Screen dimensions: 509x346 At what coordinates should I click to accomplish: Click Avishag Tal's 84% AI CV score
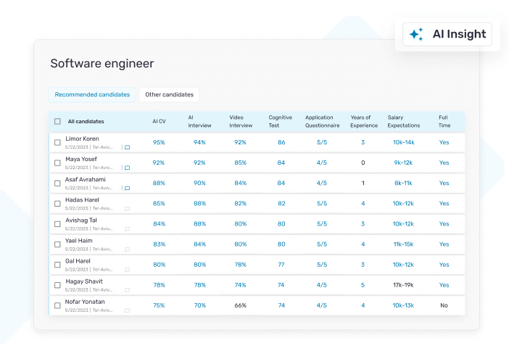[160, 224]
